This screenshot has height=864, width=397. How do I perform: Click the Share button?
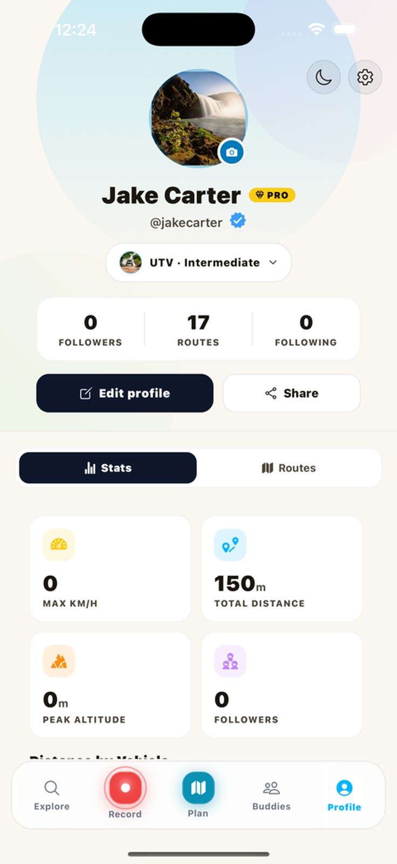coord(291,393)
